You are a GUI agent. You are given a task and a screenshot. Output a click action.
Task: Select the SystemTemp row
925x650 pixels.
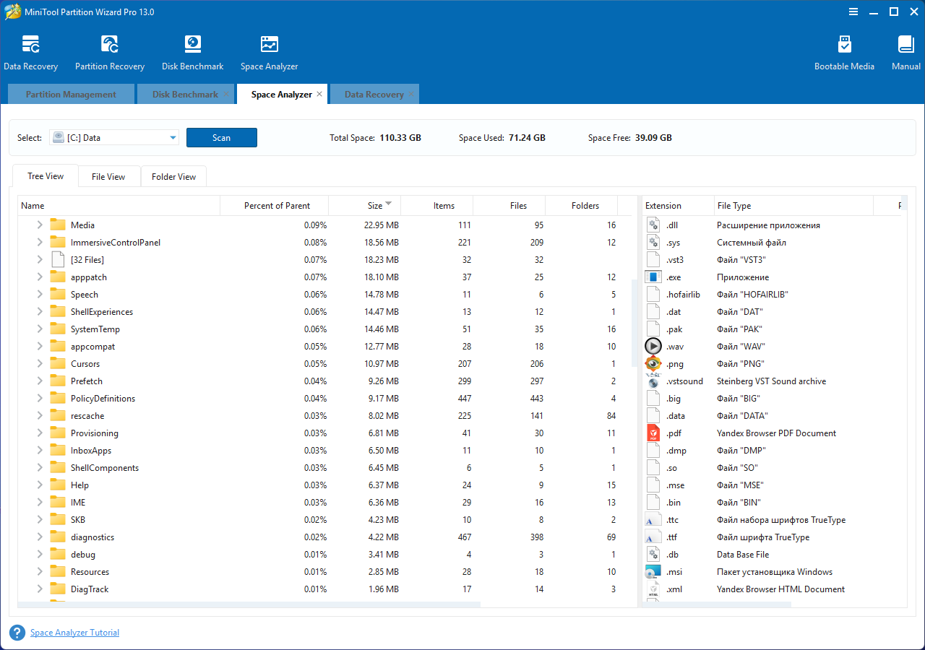tap(324, 329)
